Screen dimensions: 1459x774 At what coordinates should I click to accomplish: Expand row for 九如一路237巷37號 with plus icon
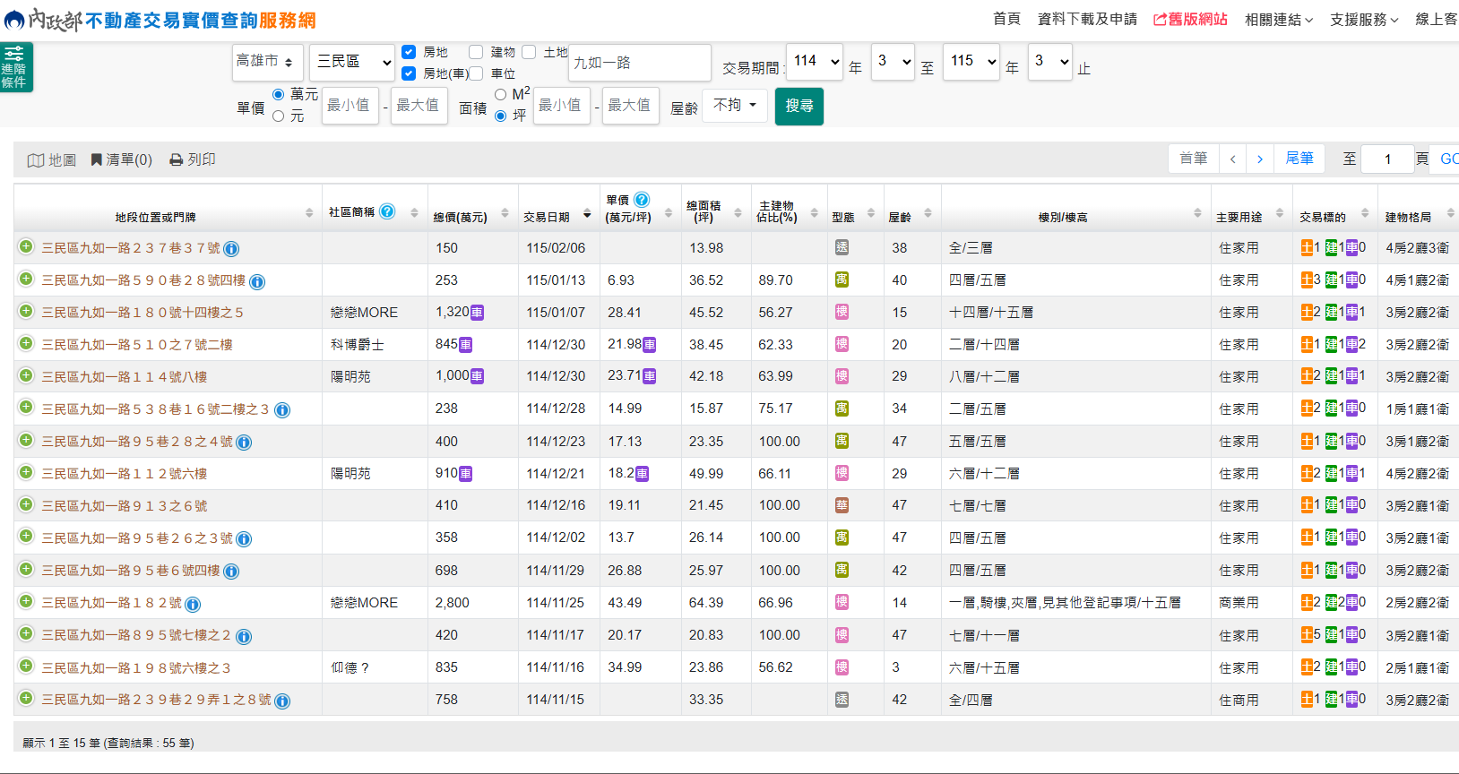pos(26,247)
